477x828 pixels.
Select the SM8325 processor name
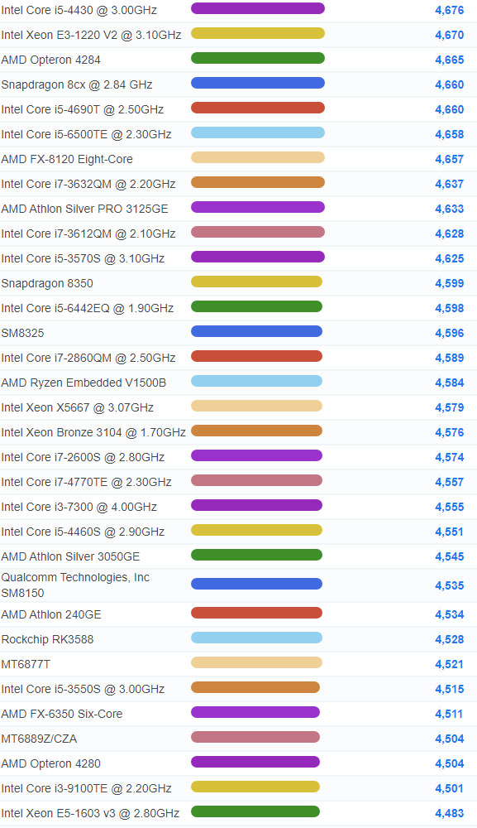tap(22, 333)
